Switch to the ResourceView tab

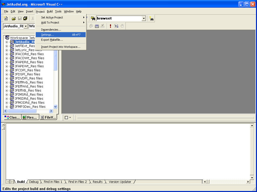(30, 117)
